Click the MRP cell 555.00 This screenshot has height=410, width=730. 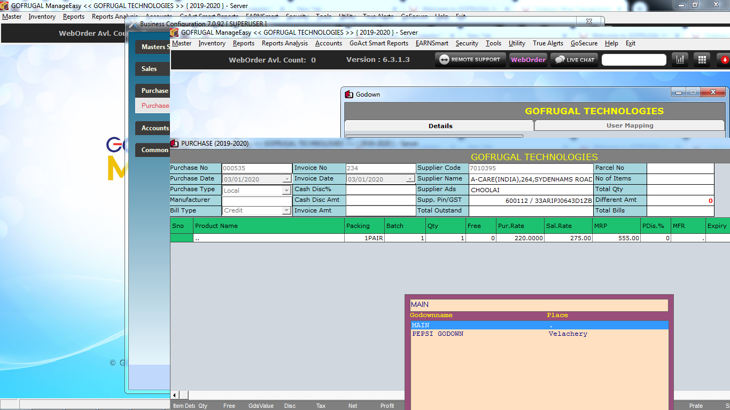coord(616,238)
